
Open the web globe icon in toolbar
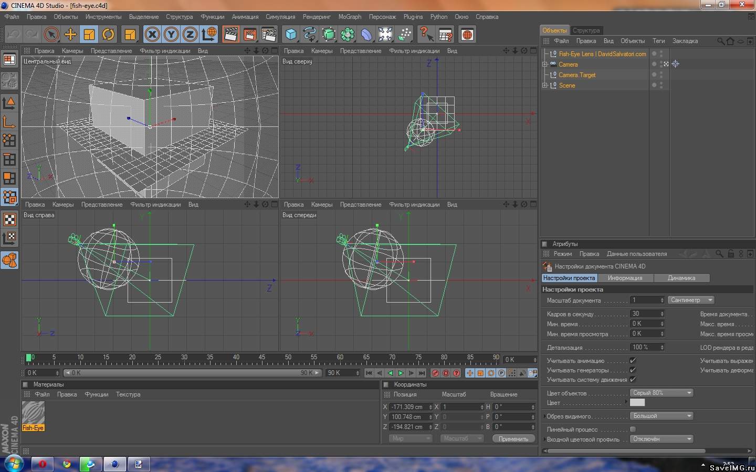coord(467,35)
